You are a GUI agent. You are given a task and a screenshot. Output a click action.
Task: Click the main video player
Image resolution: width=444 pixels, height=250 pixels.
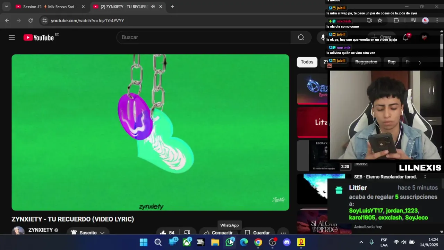point(150,132)
